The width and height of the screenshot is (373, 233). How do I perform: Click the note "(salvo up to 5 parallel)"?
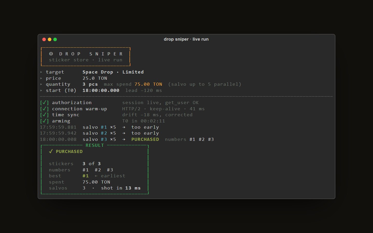coord(205,84)
